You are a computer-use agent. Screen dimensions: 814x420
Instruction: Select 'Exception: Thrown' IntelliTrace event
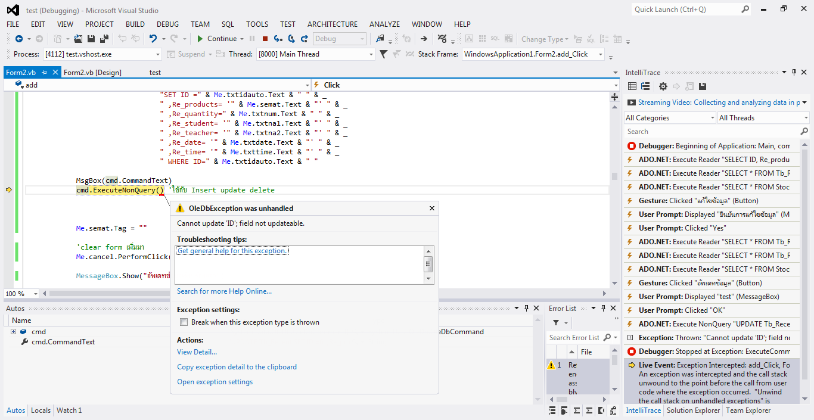[x=712, y=338]
